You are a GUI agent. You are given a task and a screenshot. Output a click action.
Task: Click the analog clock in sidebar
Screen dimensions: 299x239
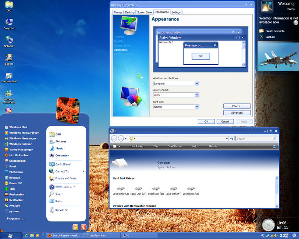click(268, 225)
